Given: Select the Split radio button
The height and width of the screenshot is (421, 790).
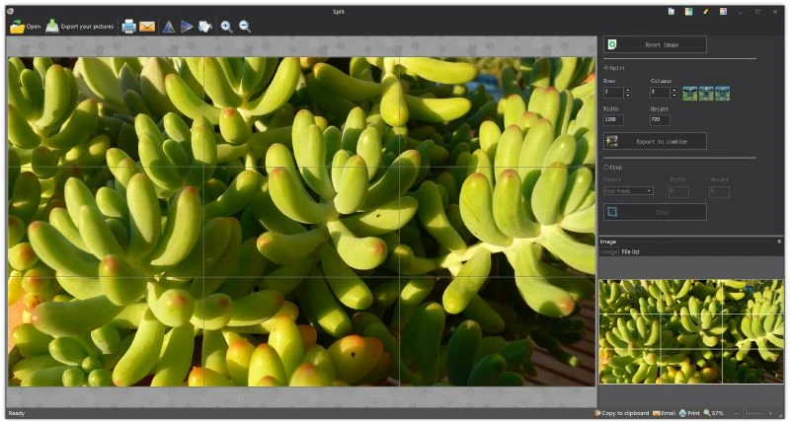Looking at the screenshot, I should point(606,67).
